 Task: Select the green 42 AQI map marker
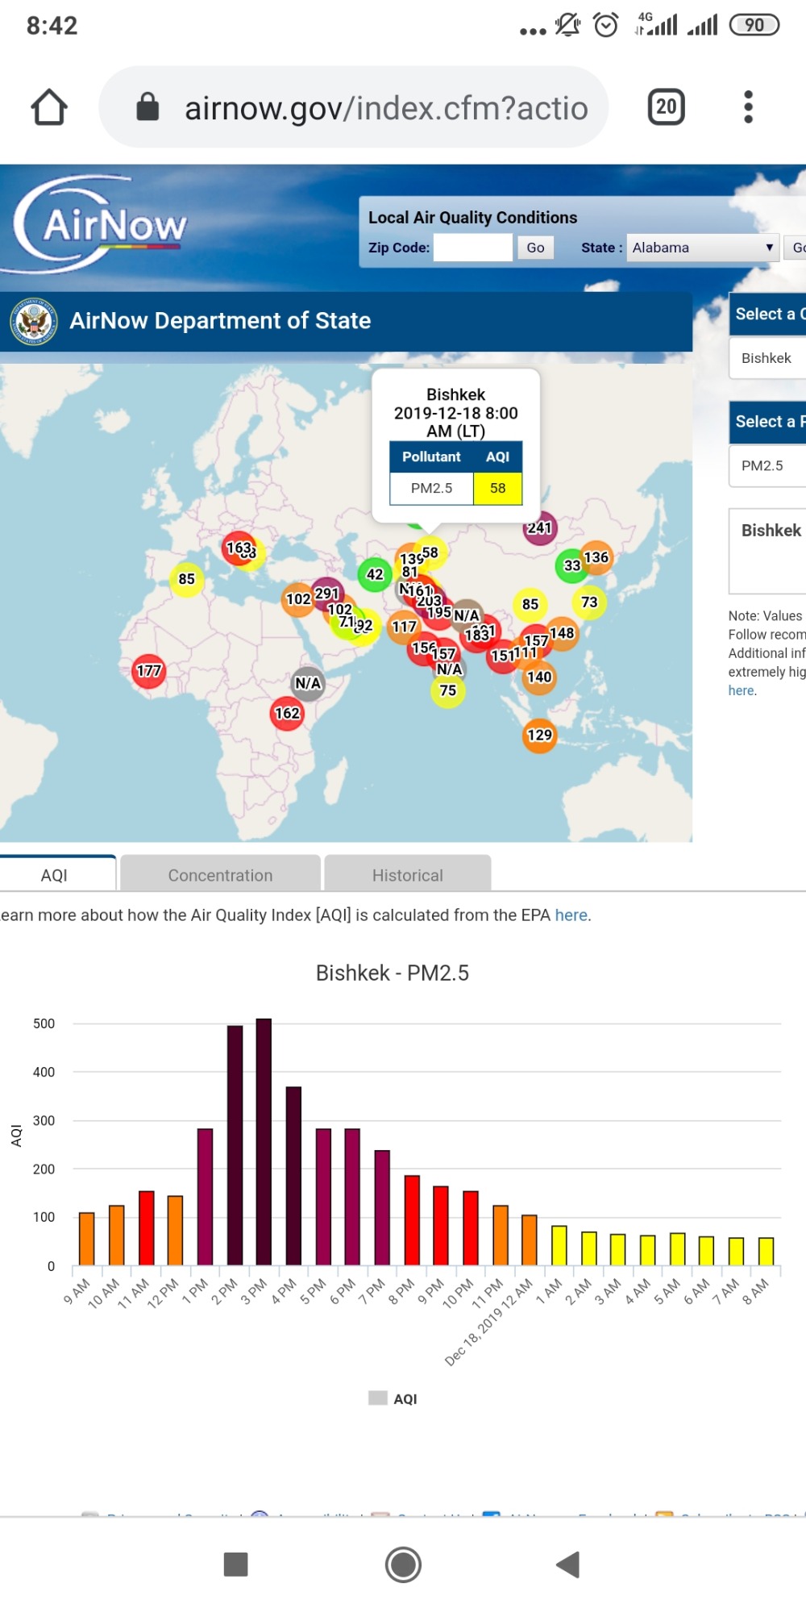[374, 574]
